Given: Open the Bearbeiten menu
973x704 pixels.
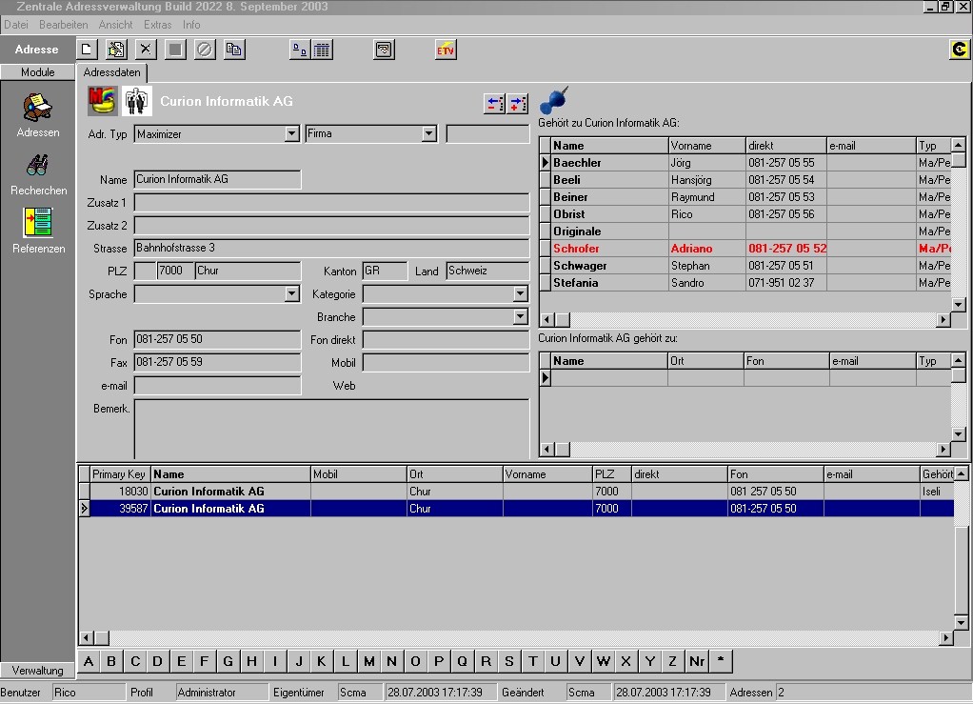Looking at the screenshot, I should 63,25.
